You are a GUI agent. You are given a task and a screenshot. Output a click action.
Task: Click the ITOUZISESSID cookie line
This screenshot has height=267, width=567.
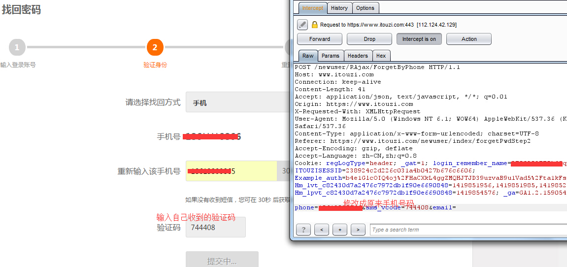(385, 170)
